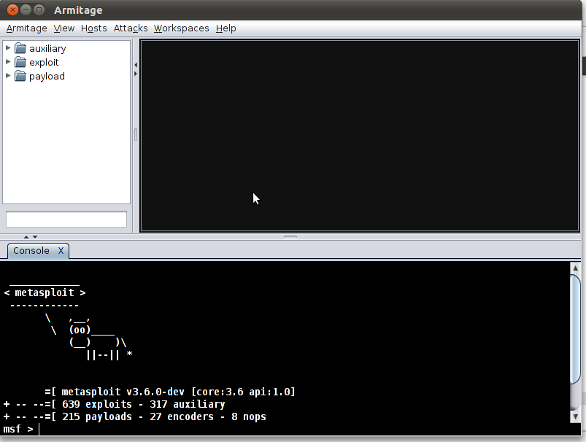586x442 pixels.
Task: Expand the exploit tree node
Action: (8, 63)
